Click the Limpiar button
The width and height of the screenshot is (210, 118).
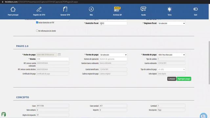[x=172, y=79]
